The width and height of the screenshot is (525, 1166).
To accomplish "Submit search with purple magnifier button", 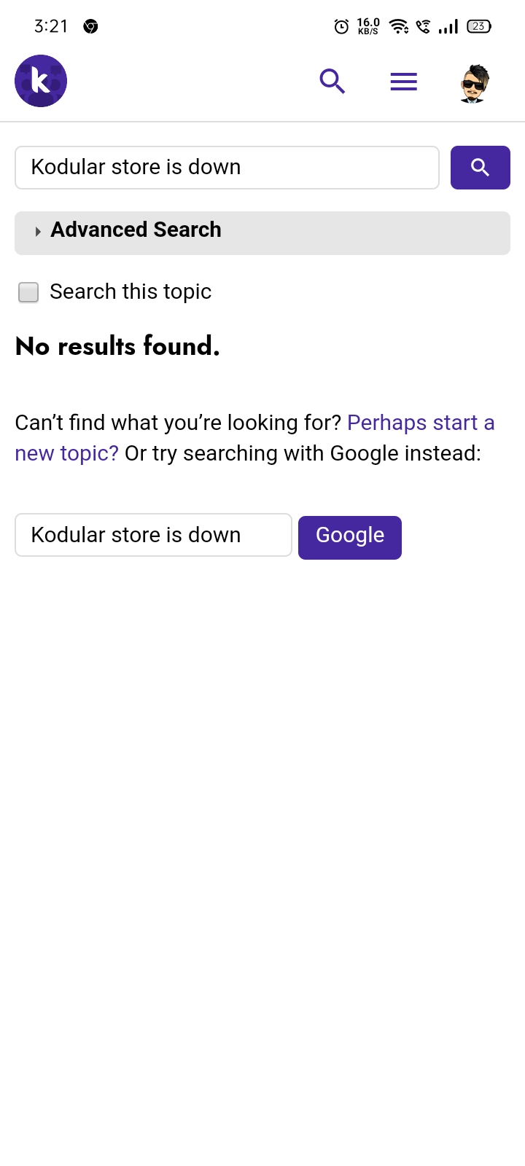I will pos(481,168).
